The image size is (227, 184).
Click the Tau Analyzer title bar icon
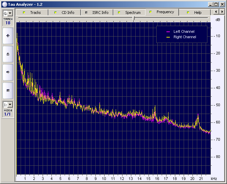click(4, 4)
